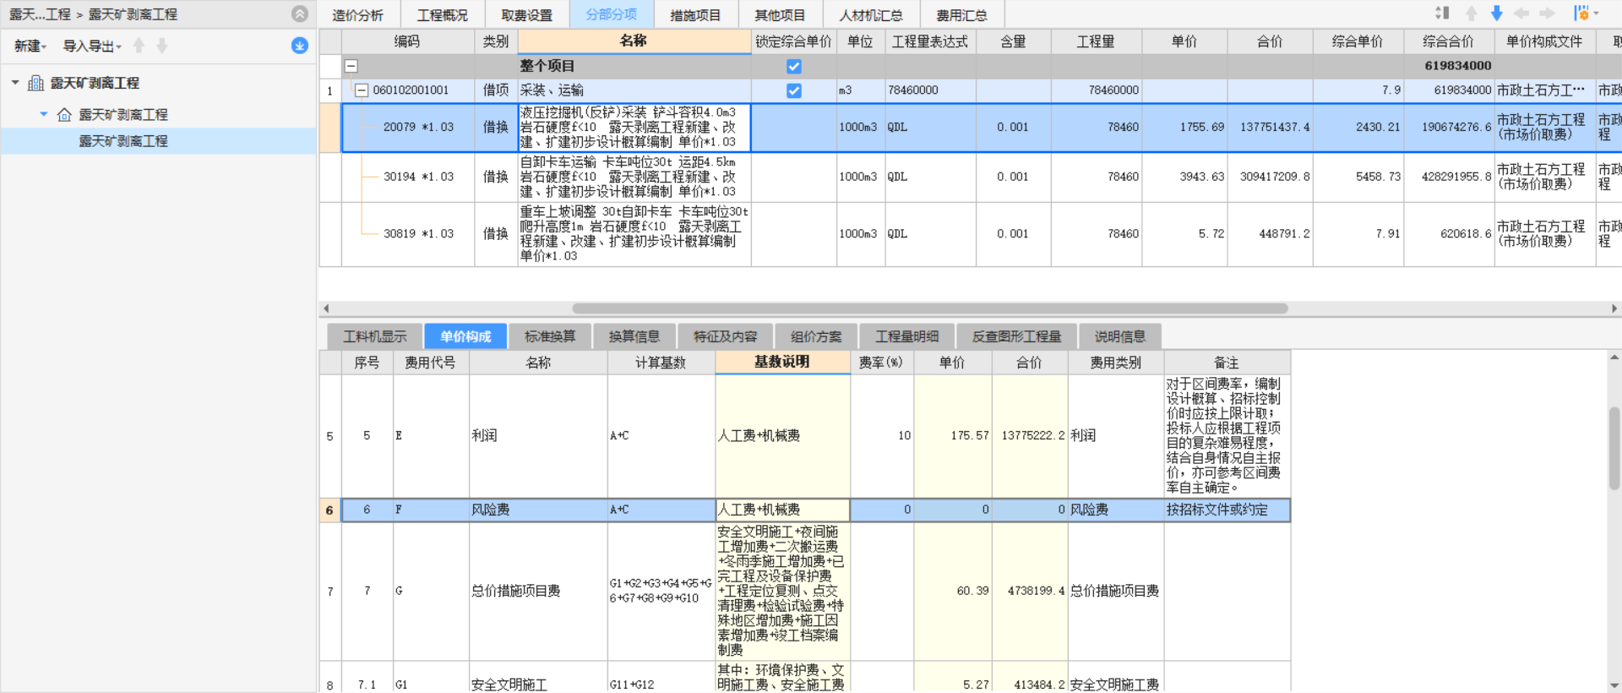This screenshot has width=1622, height=693.
Task: Open the 取费设置 tab
Action: tap(526, 15)
